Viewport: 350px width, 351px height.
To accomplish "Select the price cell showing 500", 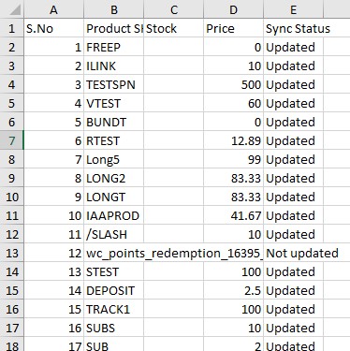I will click(x=233, y=84).
